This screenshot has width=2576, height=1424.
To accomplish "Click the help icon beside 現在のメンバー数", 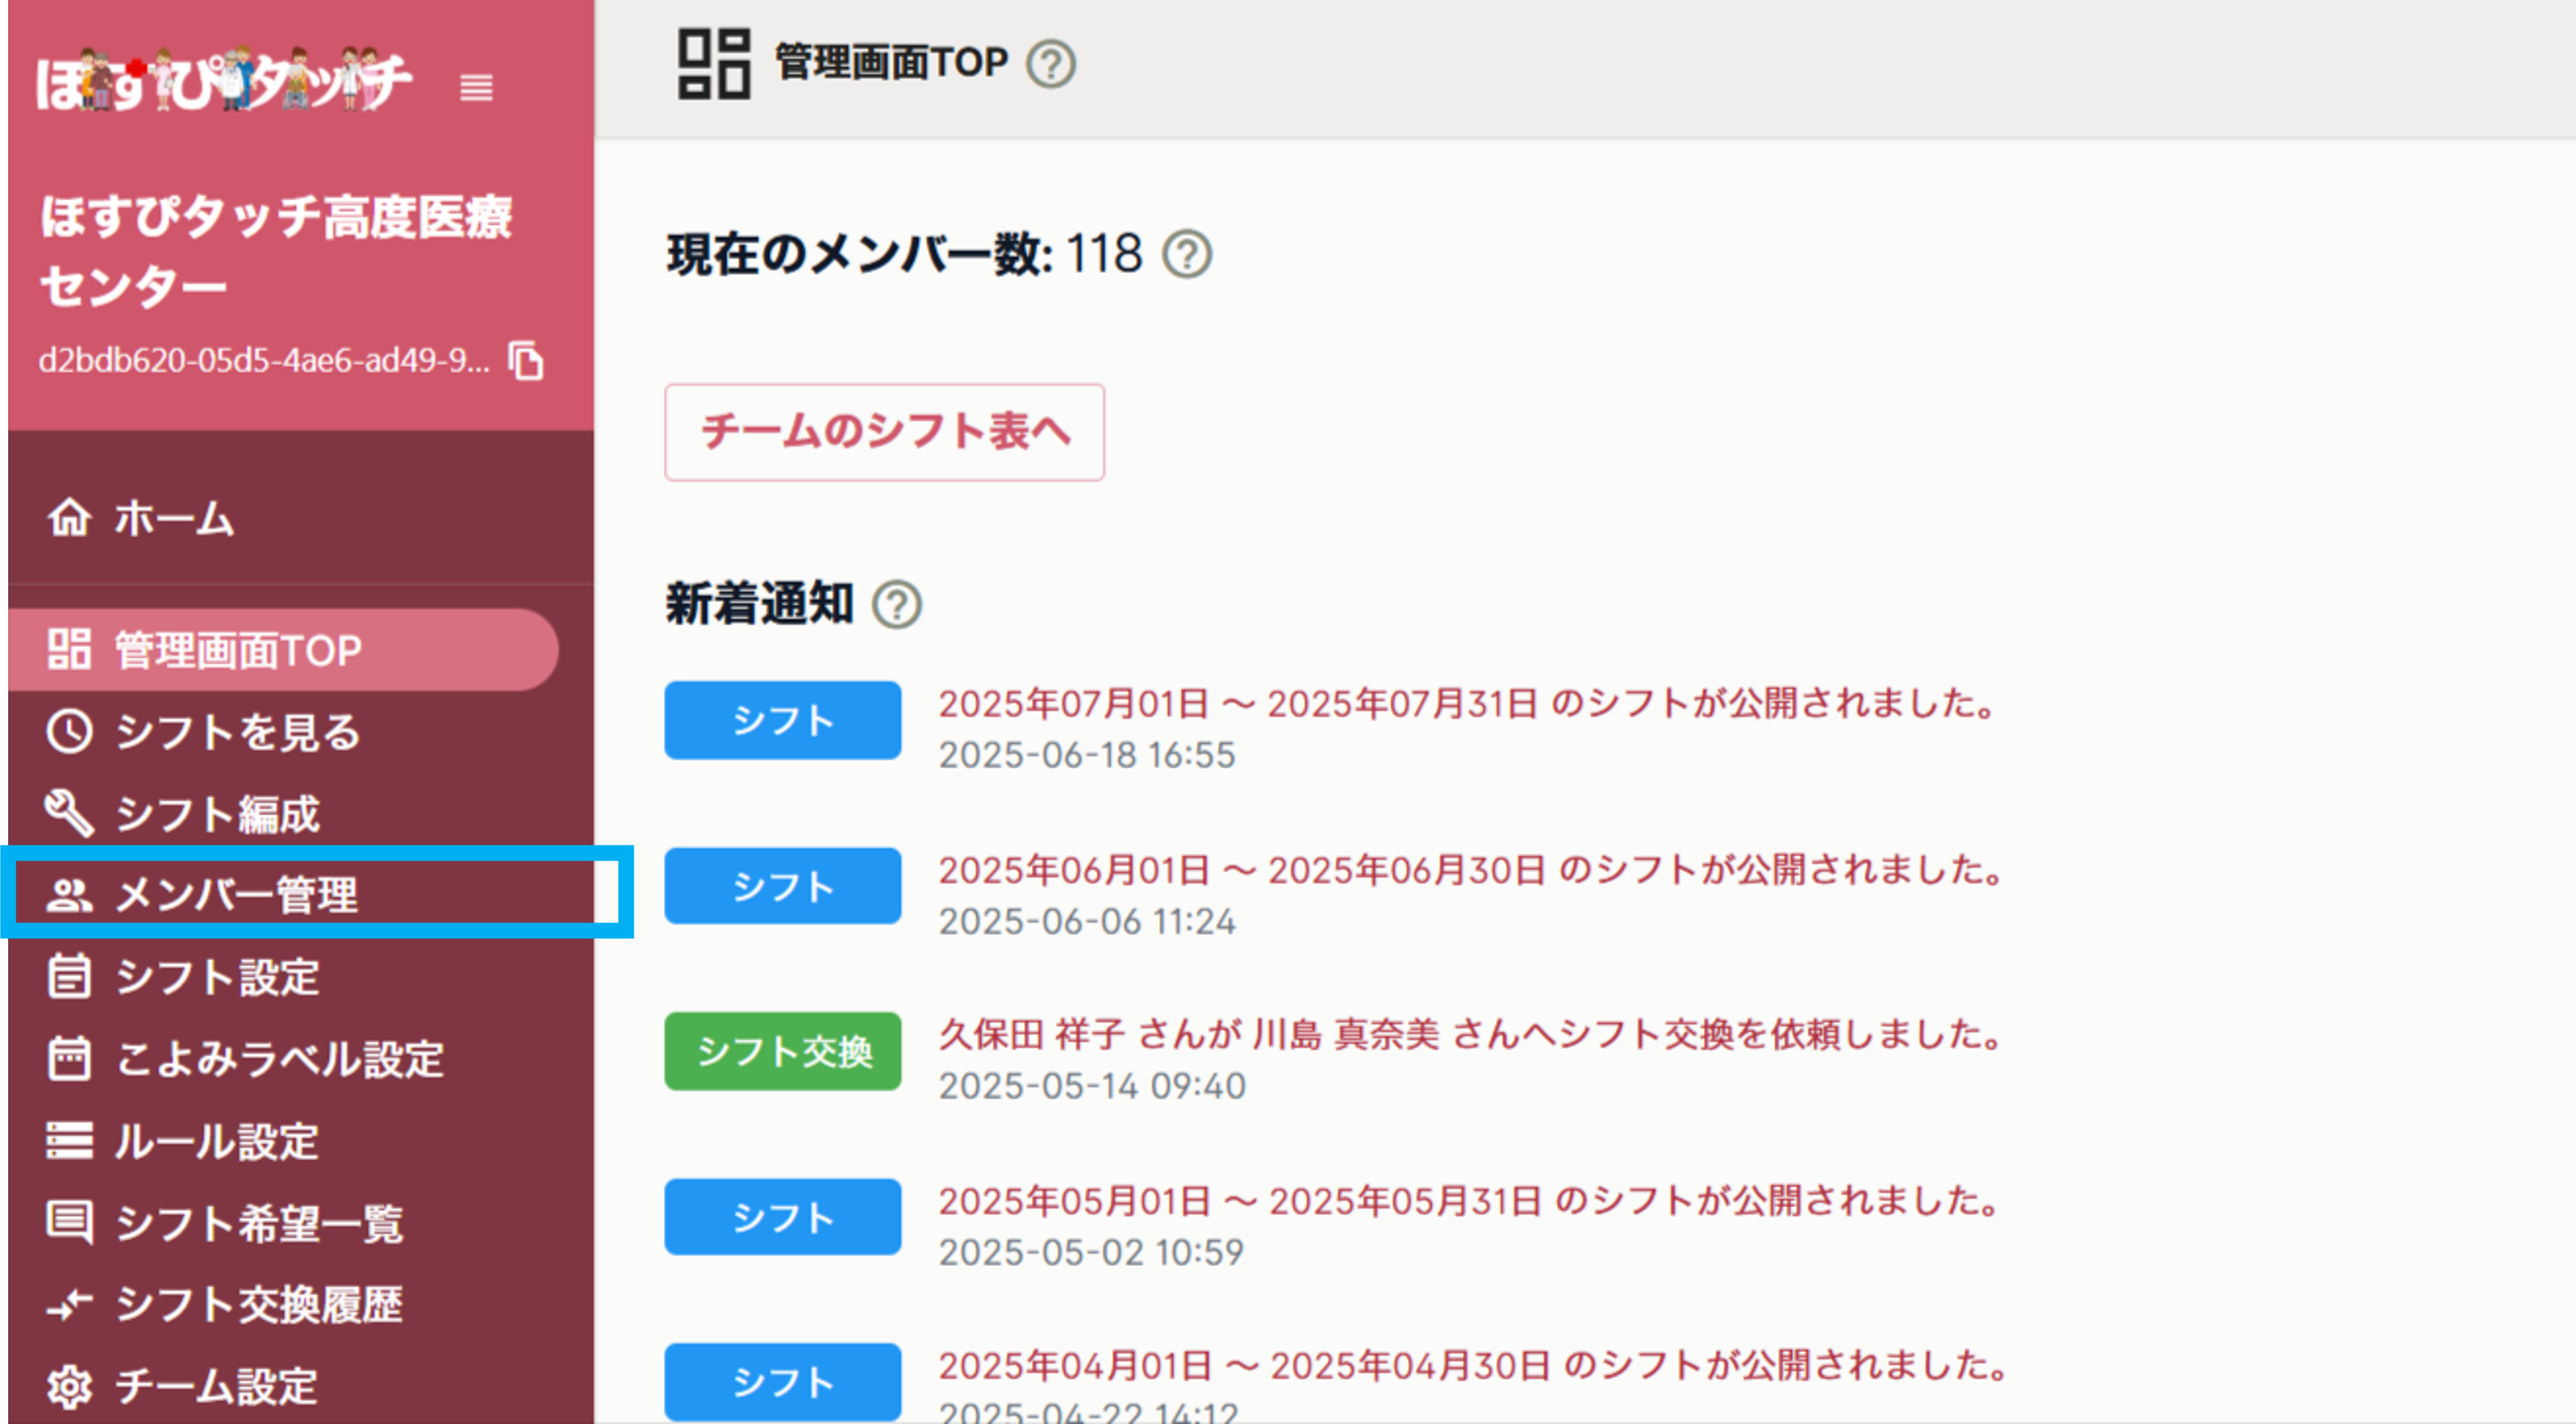I will [x=1187, y=255].
